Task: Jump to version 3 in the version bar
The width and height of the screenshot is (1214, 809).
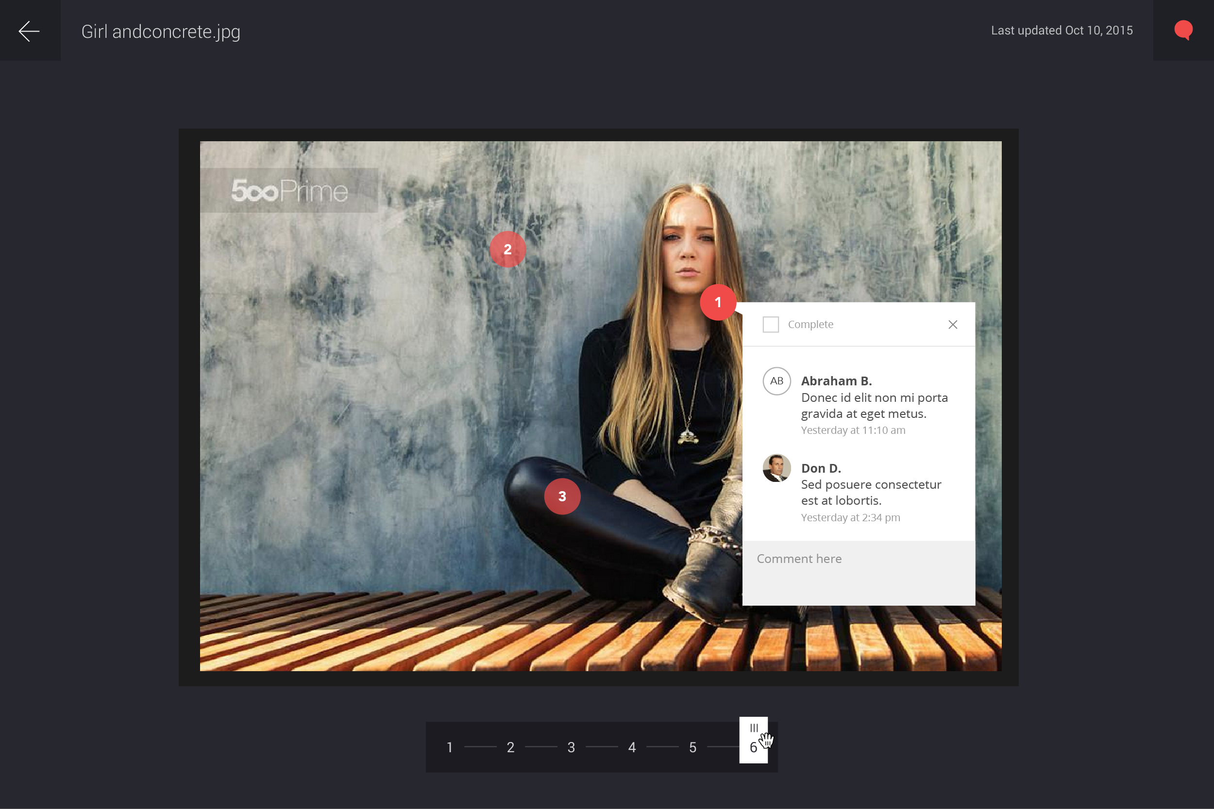Action: (x=571, y=746)
